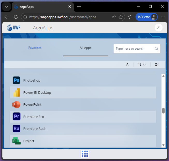169x161 pixels.
Task: Refresh the app list
Action: (127, 65)
